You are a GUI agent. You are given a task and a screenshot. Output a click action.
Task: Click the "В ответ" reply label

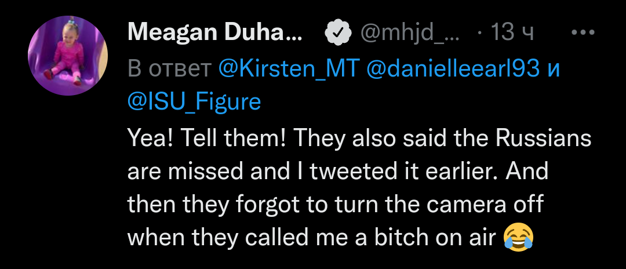click(169, 69)
